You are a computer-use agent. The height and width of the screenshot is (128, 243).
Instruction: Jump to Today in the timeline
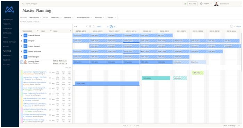99,27
